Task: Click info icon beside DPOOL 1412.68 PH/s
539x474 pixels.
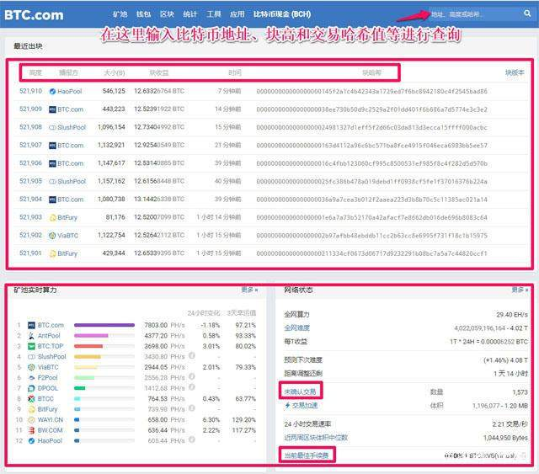Action: coord(192,387)
